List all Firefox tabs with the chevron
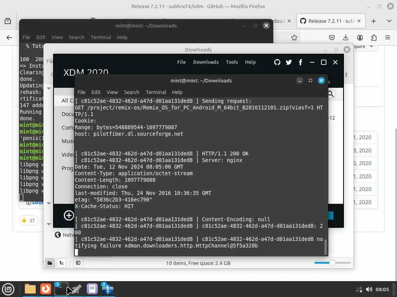The height and width of the screenshot is (297, 397). pyautogui.click(x=389, y=21)
